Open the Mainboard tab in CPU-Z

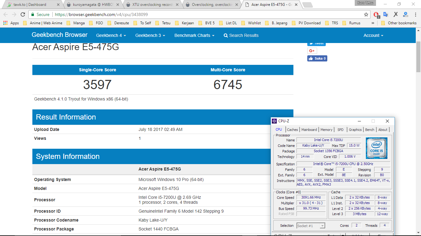coord(309,130)
